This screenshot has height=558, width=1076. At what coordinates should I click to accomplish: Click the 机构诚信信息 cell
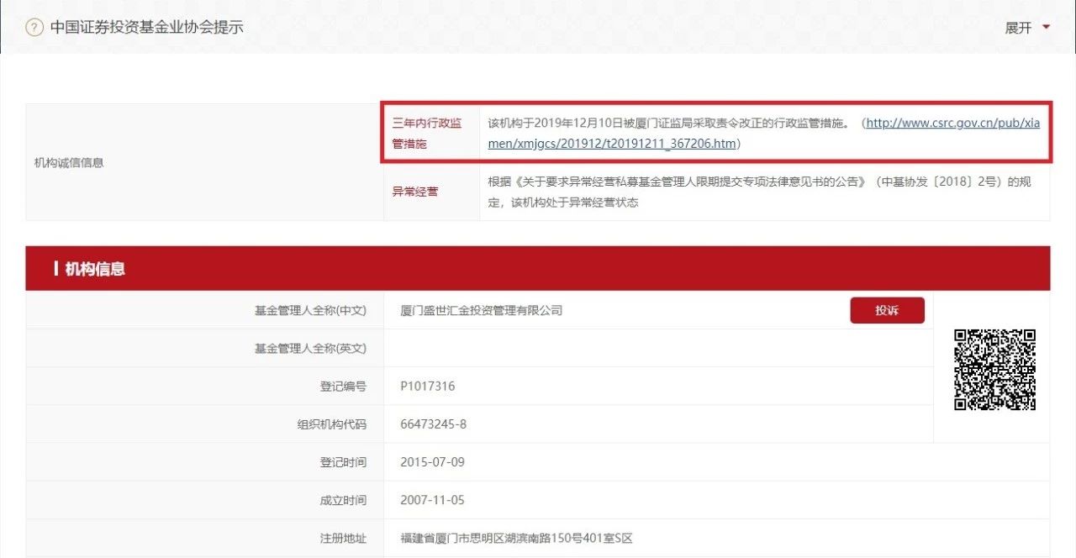coord(204,162)
